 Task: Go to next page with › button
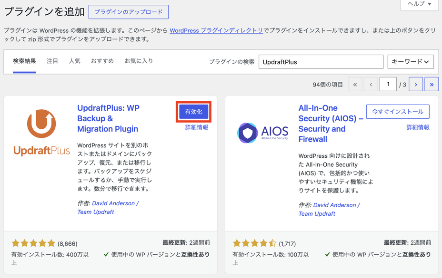click(x=416, y=84)
